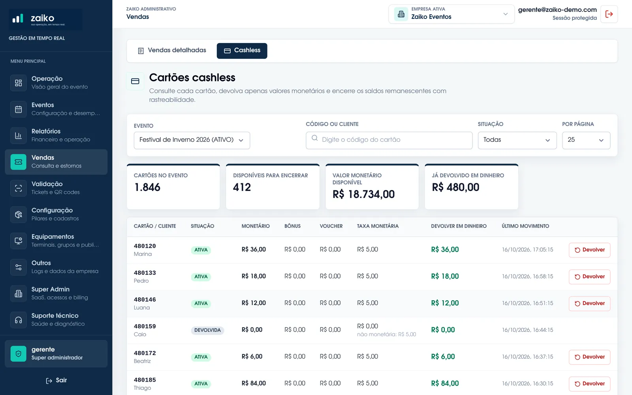This screenshot has height=395, width=632.
Task: Open the Configuração cube icon
Action: pos(18,214)
